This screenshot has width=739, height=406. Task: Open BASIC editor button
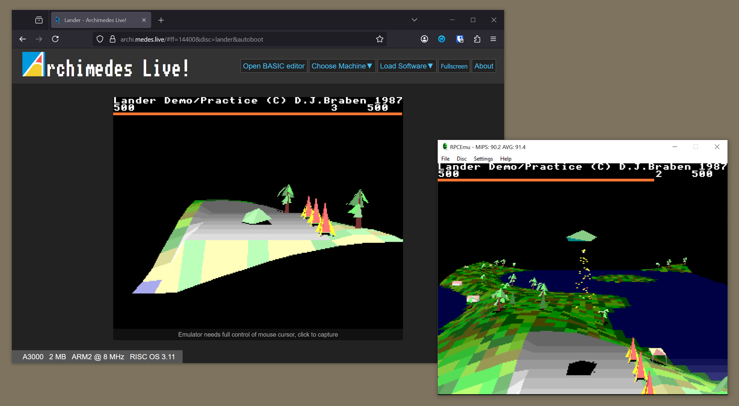point(274,66)
